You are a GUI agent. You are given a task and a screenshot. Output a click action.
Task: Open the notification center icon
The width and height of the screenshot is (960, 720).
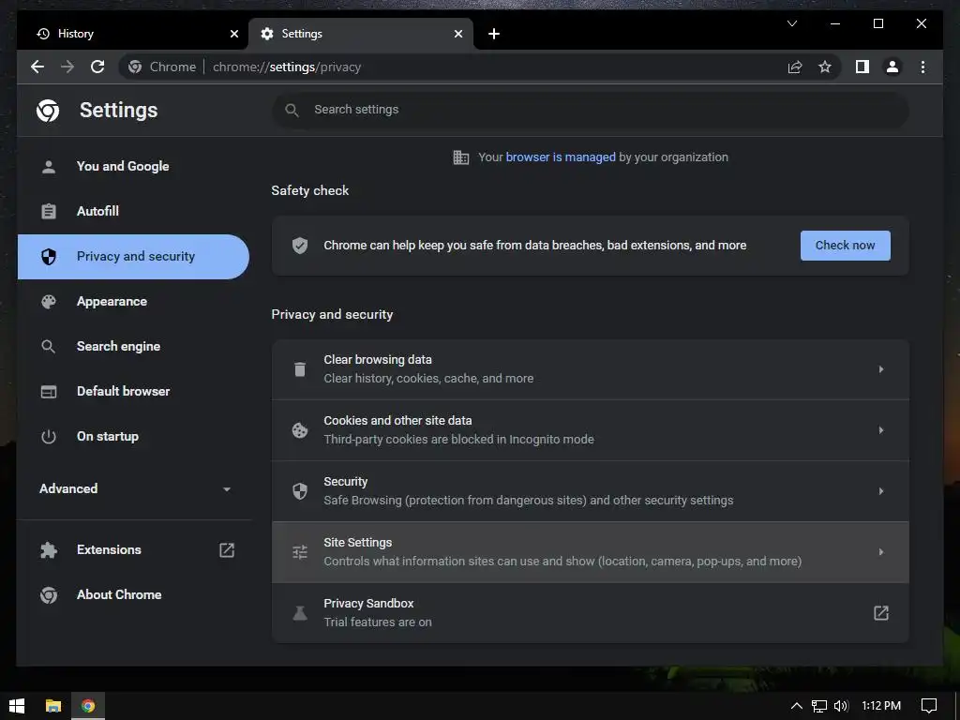pos(929,706)
